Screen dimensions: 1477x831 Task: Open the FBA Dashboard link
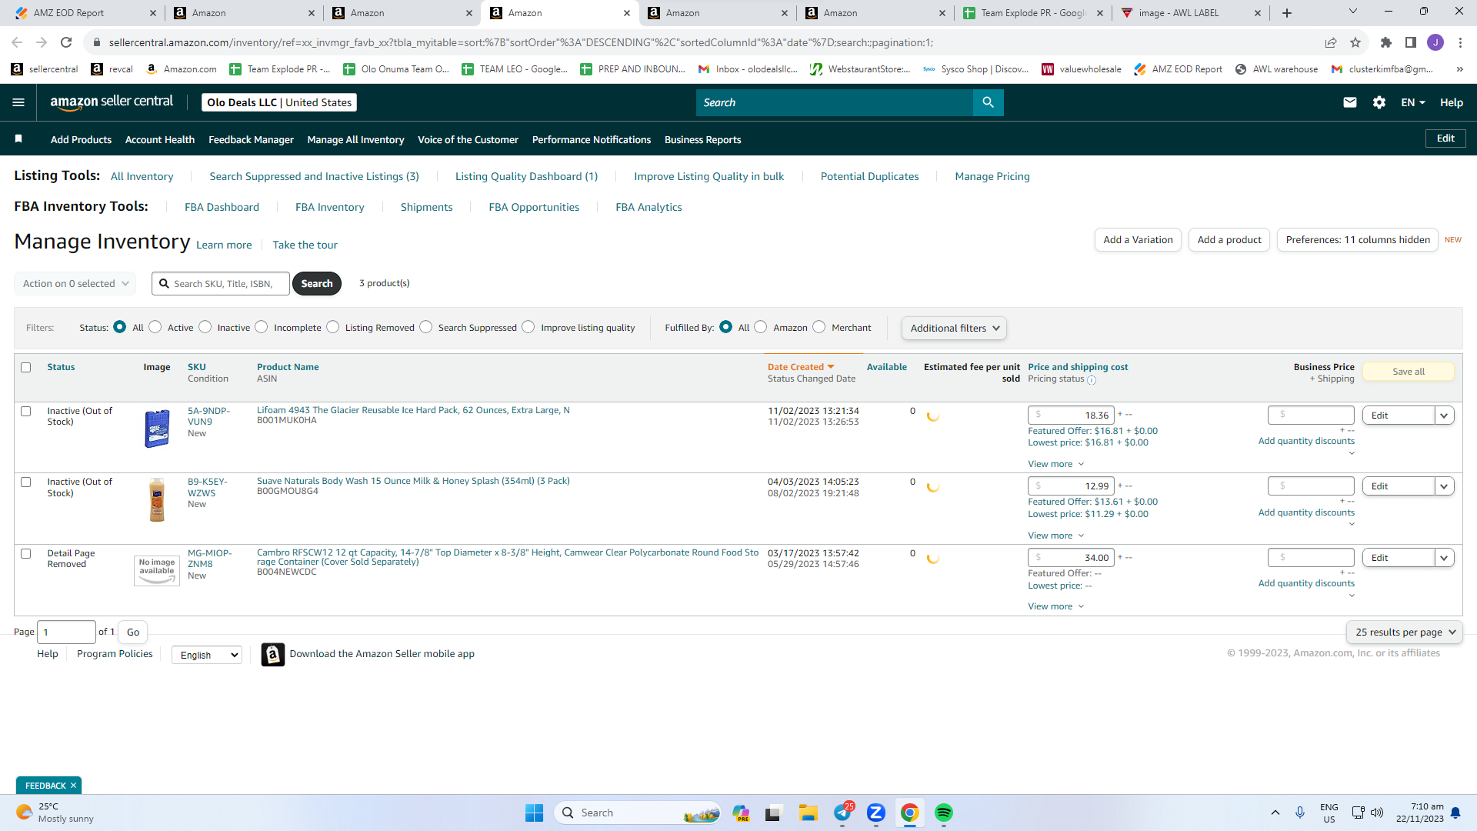click(x=222, y=207)
